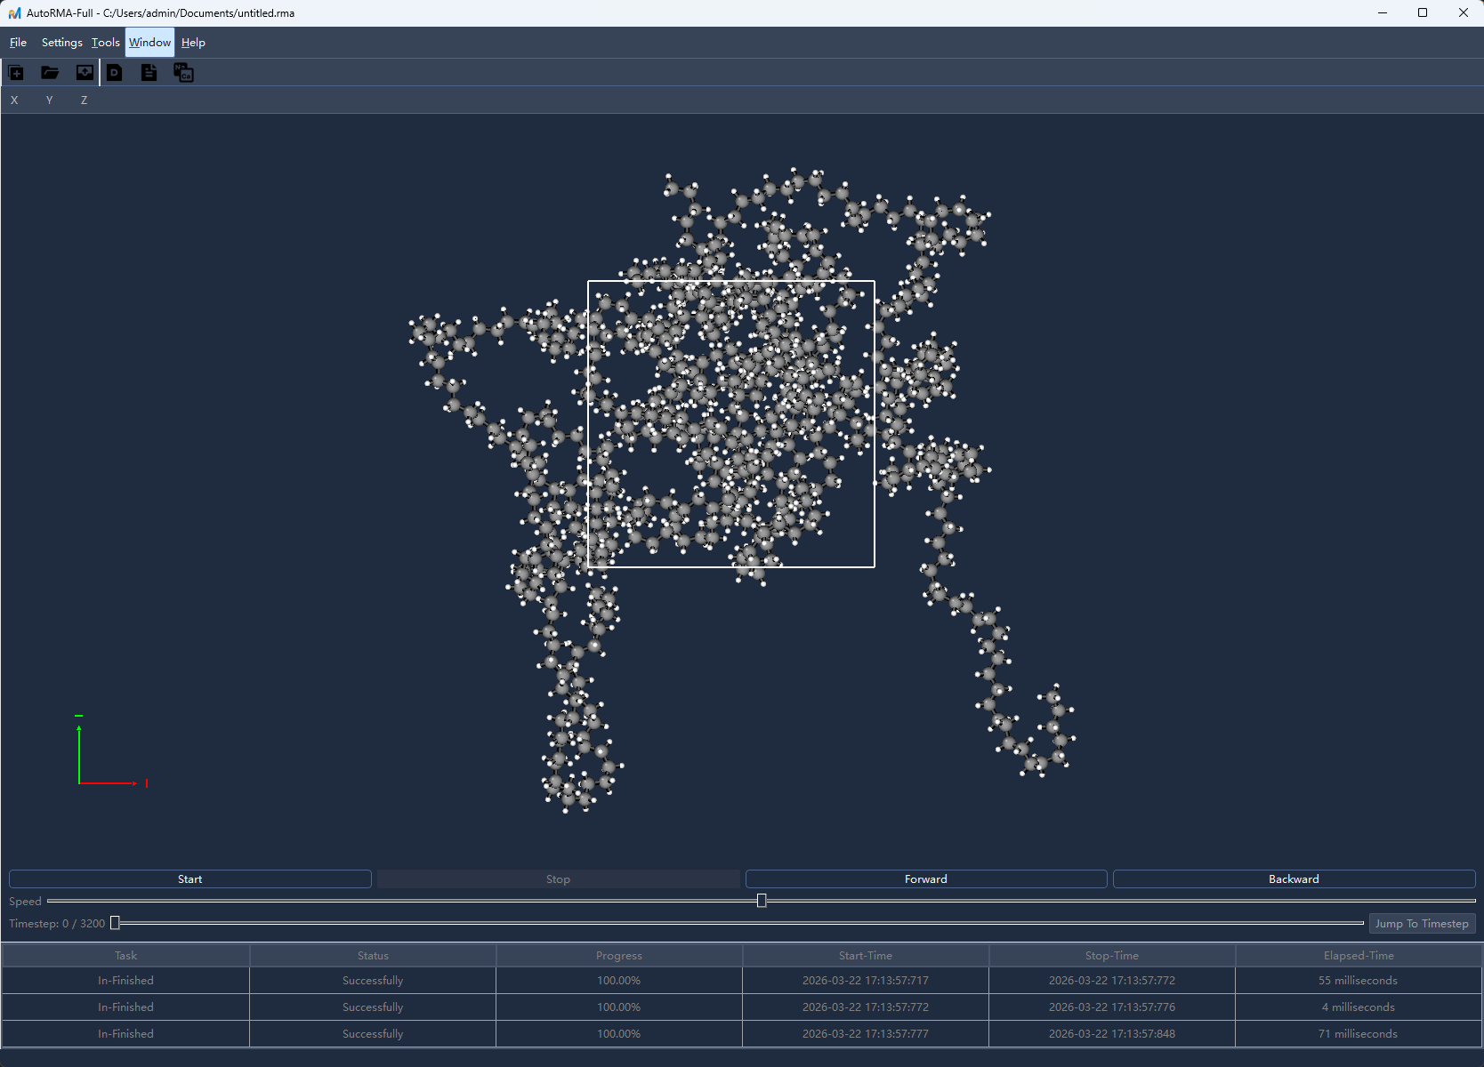Click the Jump To Timestep button
Image resolution: width=1484 pixels, height=1067 pixels.
tap(1421, 924)
